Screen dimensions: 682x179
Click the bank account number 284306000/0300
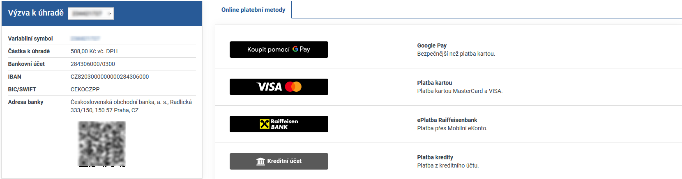(93, 64)
